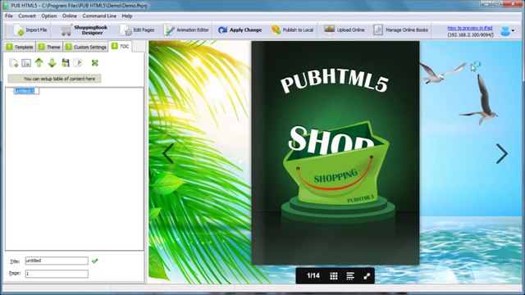Select the 'untitled: 1' tree item
The image size is (525, 295).
click(26, 91)
